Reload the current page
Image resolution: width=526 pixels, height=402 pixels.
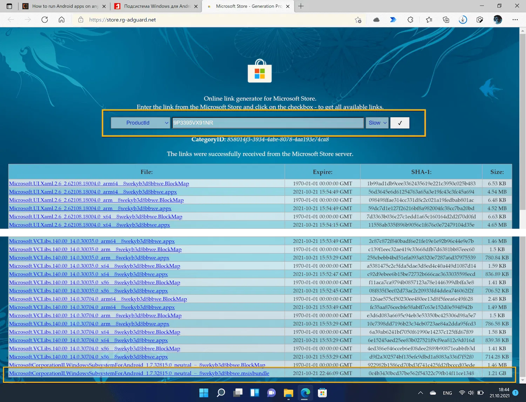pyautogui.click(x=45, y=20)
